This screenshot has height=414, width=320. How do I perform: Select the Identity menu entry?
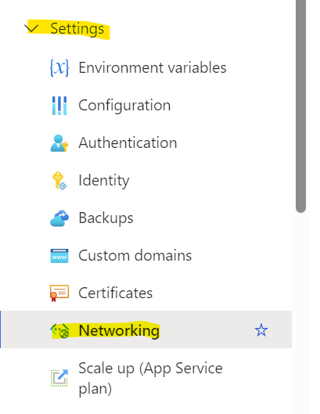click(146, 181)
